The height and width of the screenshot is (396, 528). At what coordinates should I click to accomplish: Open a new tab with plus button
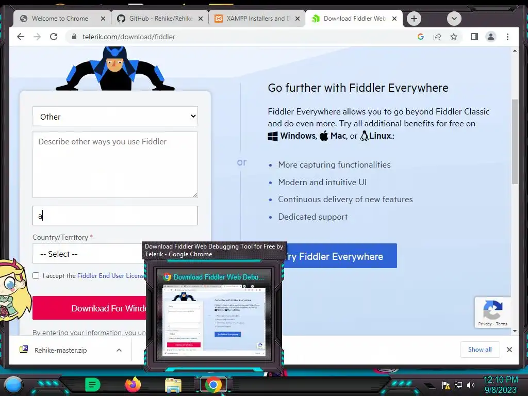tap(414, 19)
